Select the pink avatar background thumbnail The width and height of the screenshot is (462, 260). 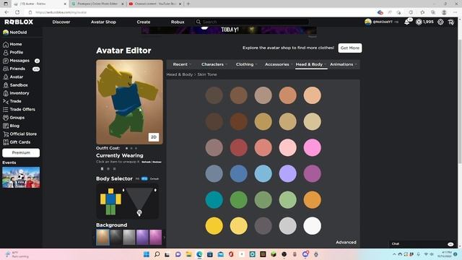pos(156,238)
